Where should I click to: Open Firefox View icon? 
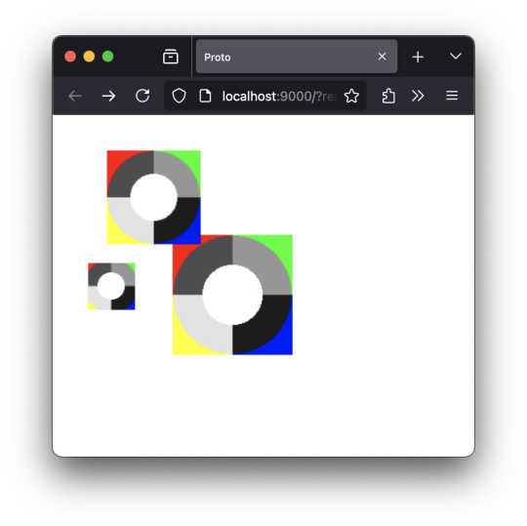171,57
